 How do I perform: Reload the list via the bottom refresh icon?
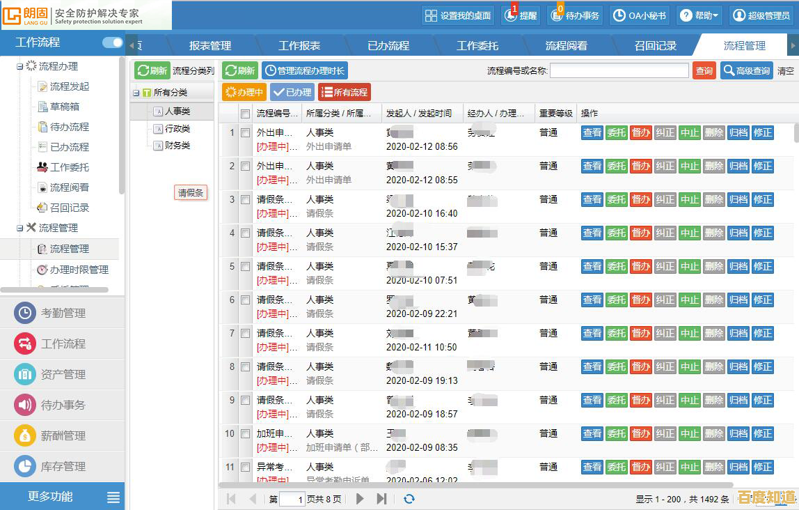[409, 498]
